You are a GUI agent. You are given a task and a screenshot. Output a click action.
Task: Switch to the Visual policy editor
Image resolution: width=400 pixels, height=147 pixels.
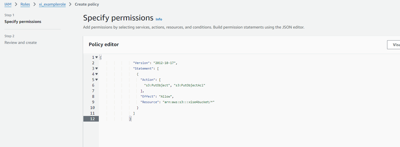pos(394,45)
